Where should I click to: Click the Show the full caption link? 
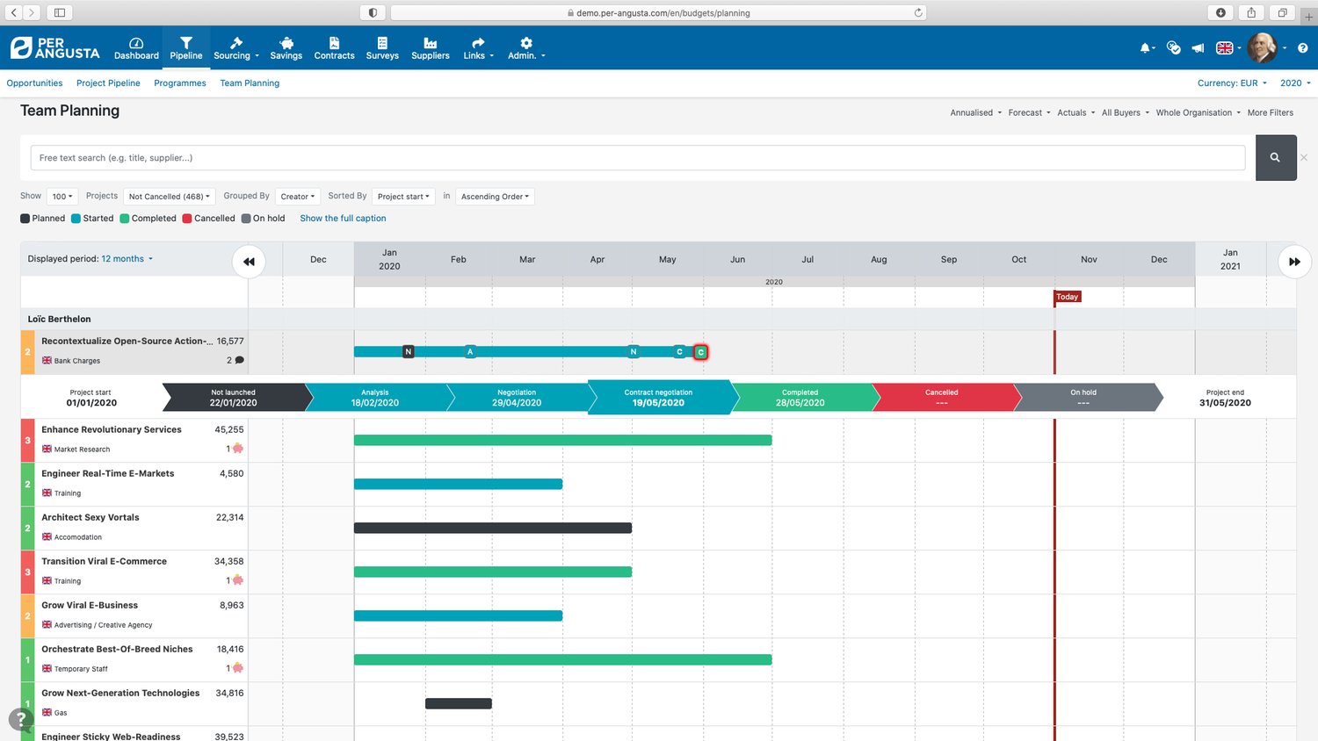pyautogui.click(x=343, y=218)
